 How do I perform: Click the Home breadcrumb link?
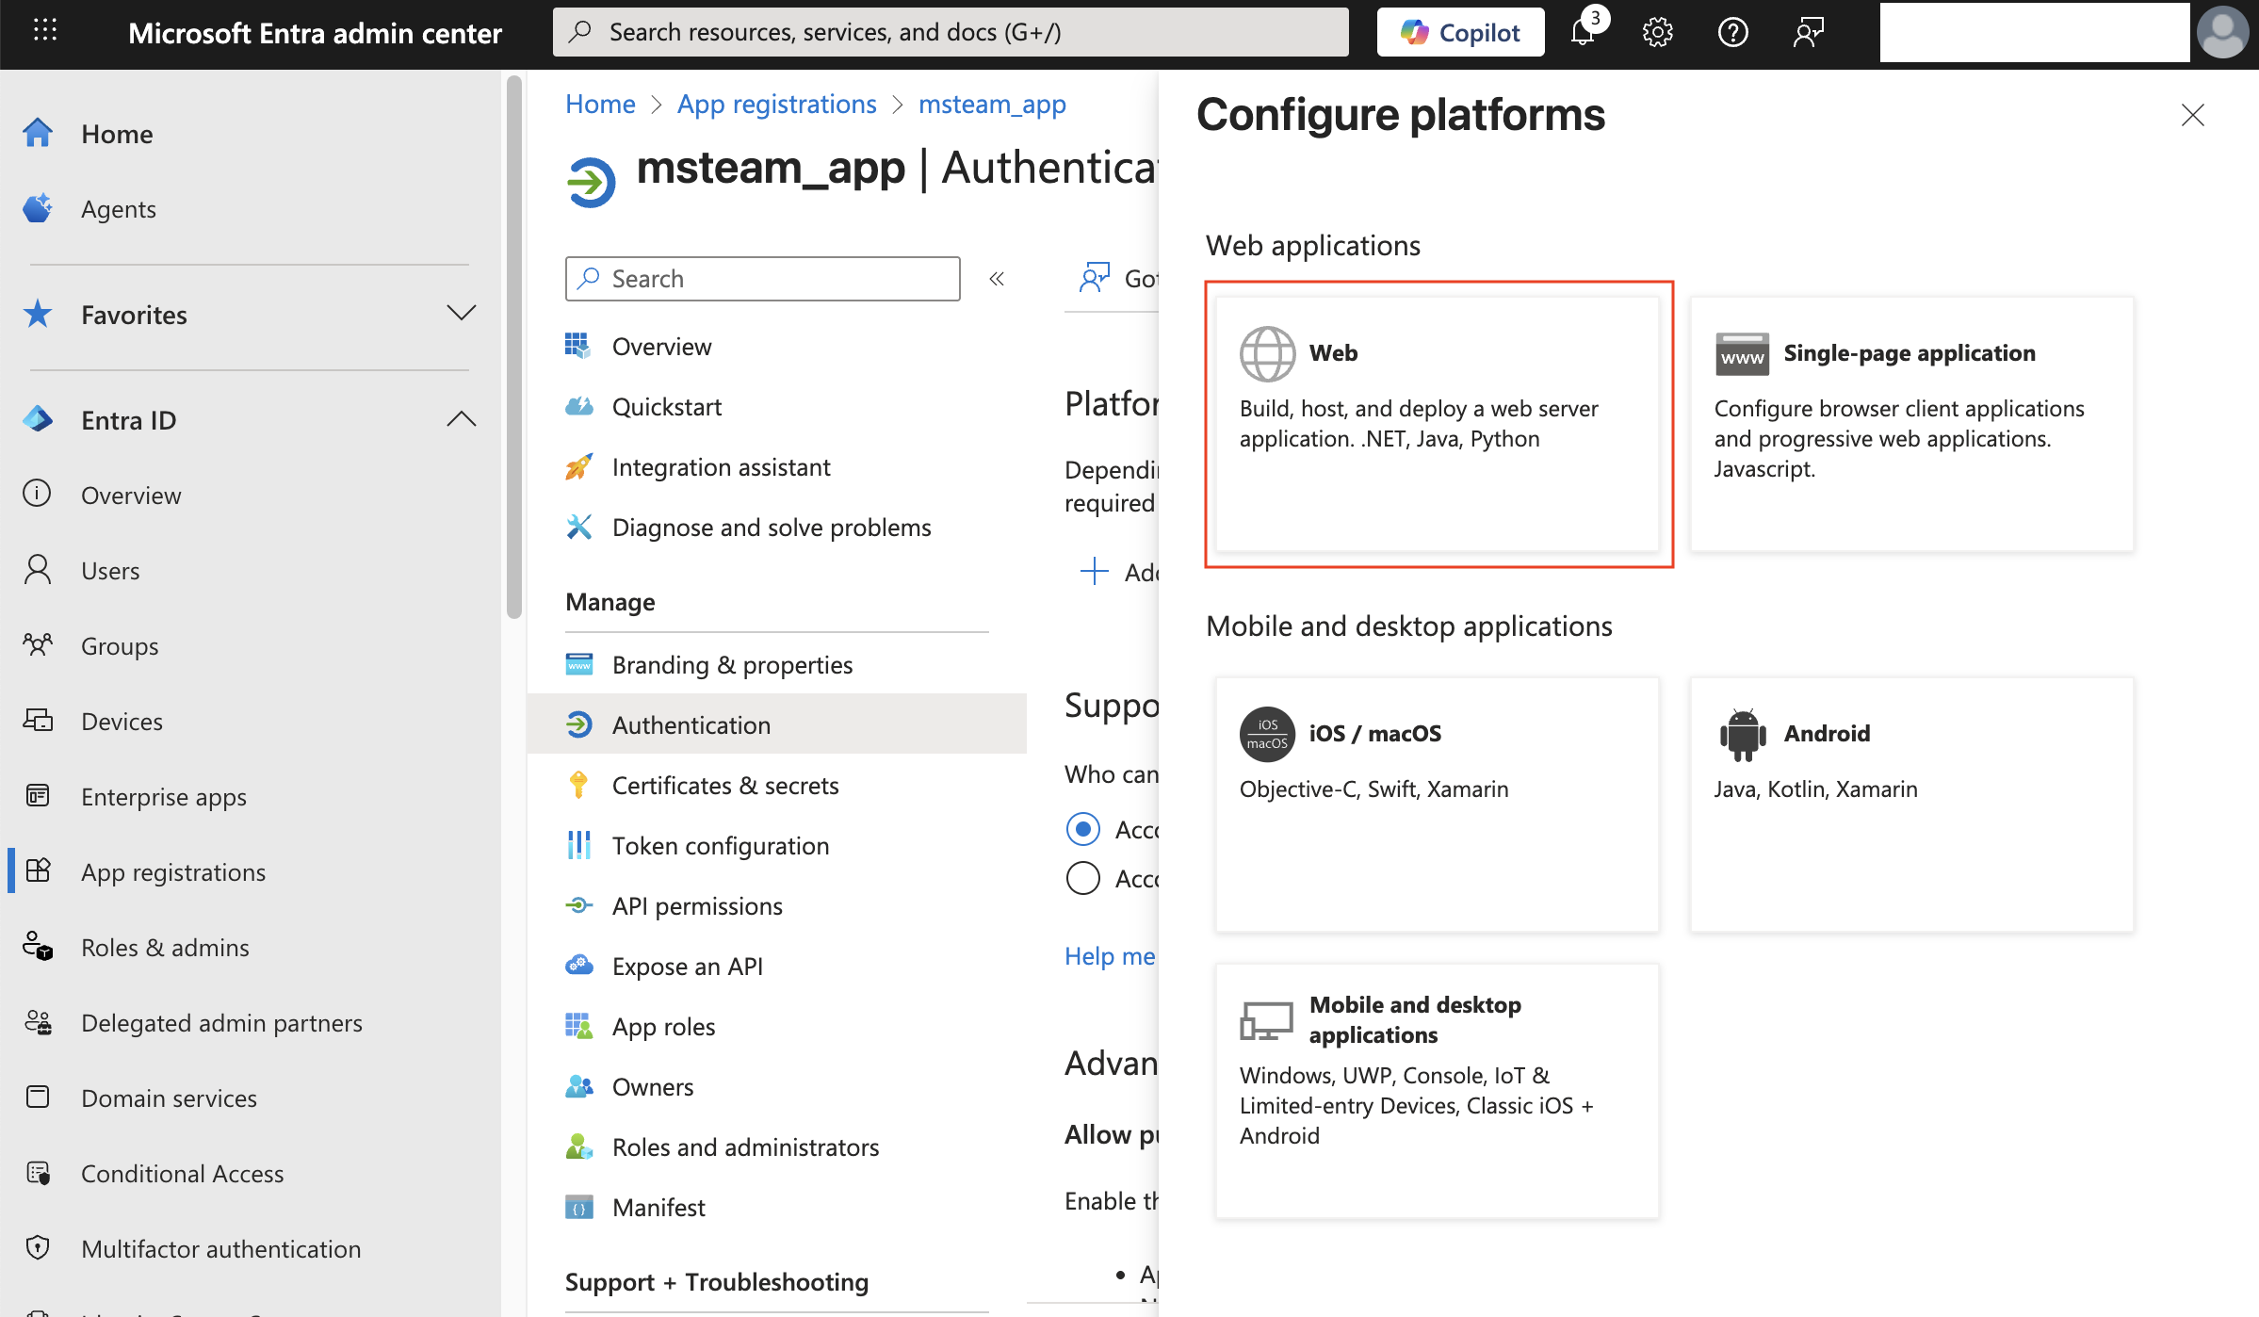tap(599, 104)
